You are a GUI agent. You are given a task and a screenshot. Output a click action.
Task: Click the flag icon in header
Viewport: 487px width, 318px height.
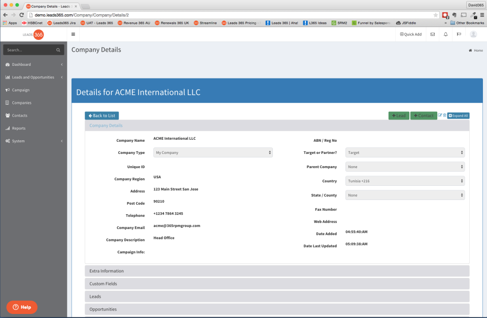tap(459, 34)
